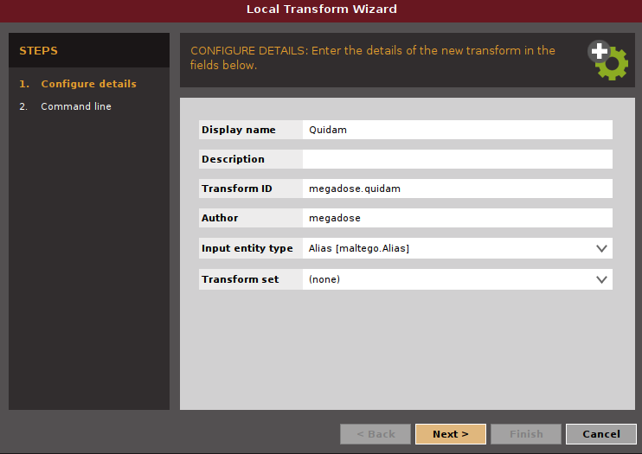642x454 pixels.
Task: Click the Description label
Action: click(x=233, y=159)
